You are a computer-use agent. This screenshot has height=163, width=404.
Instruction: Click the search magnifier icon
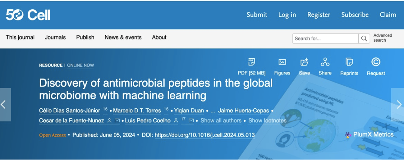click(364, 38)
